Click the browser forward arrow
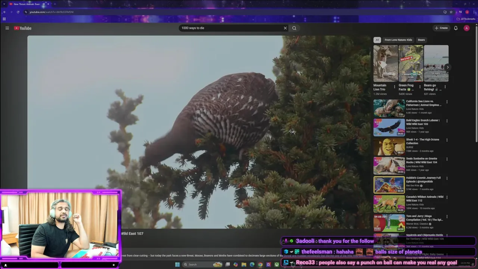The height and width of the screenshot is (269, 478). click(x=11, y=12)
